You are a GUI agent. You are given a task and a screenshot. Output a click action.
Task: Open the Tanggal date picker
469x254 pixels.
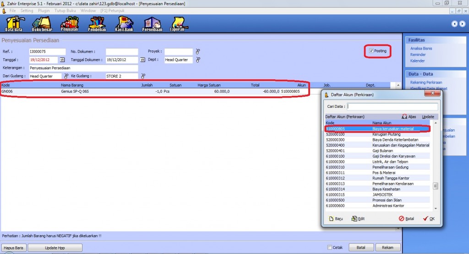tap(62, 60)
